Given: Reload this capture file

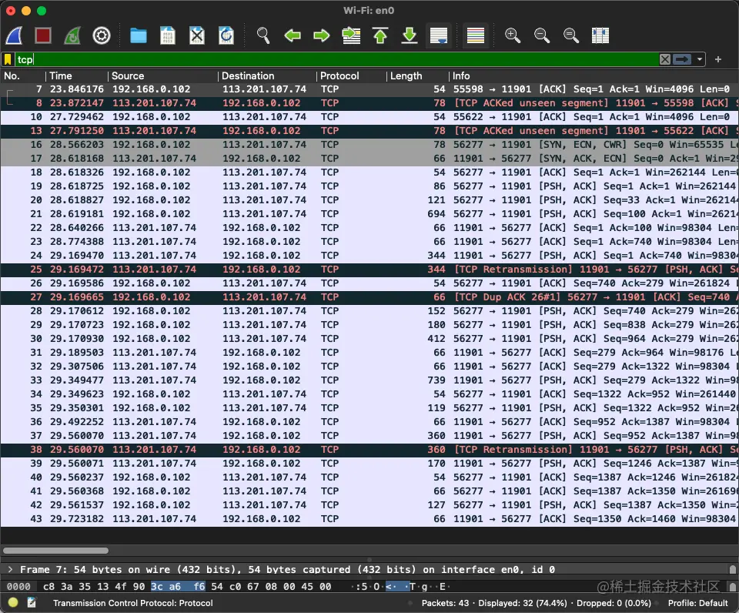Looking at the screenshot, I should coord(226,35).
